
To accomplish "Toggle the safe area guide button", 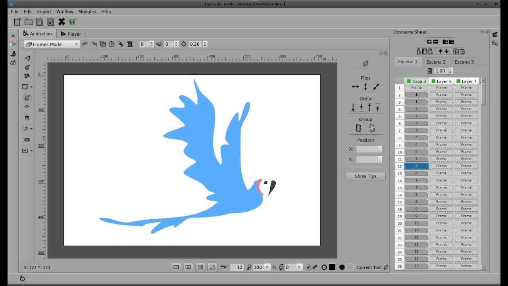I will (x=188, y=267).
